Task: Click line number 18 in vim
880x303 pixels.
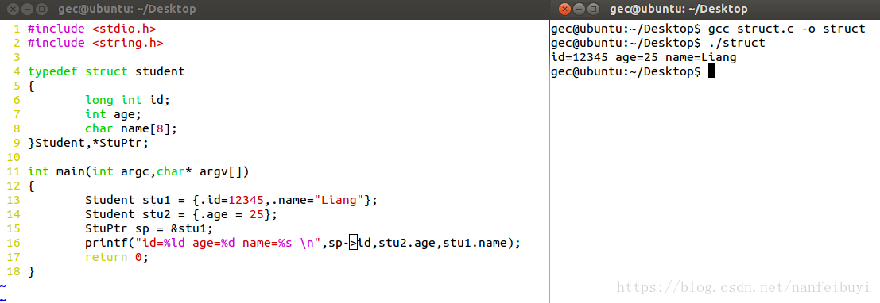Action: [14, 271]
